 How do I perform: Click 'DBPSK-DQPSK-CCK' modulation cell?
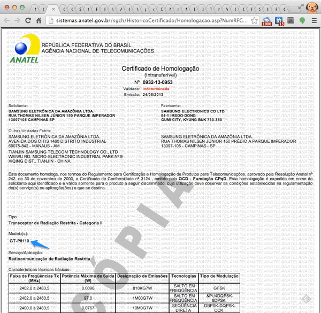point(219,308)
